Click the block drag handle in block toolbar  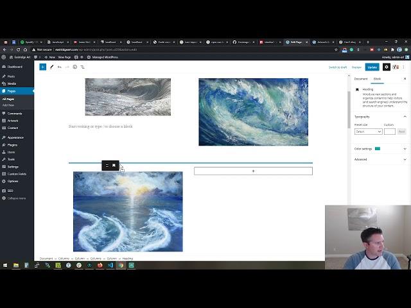point(107,166)
